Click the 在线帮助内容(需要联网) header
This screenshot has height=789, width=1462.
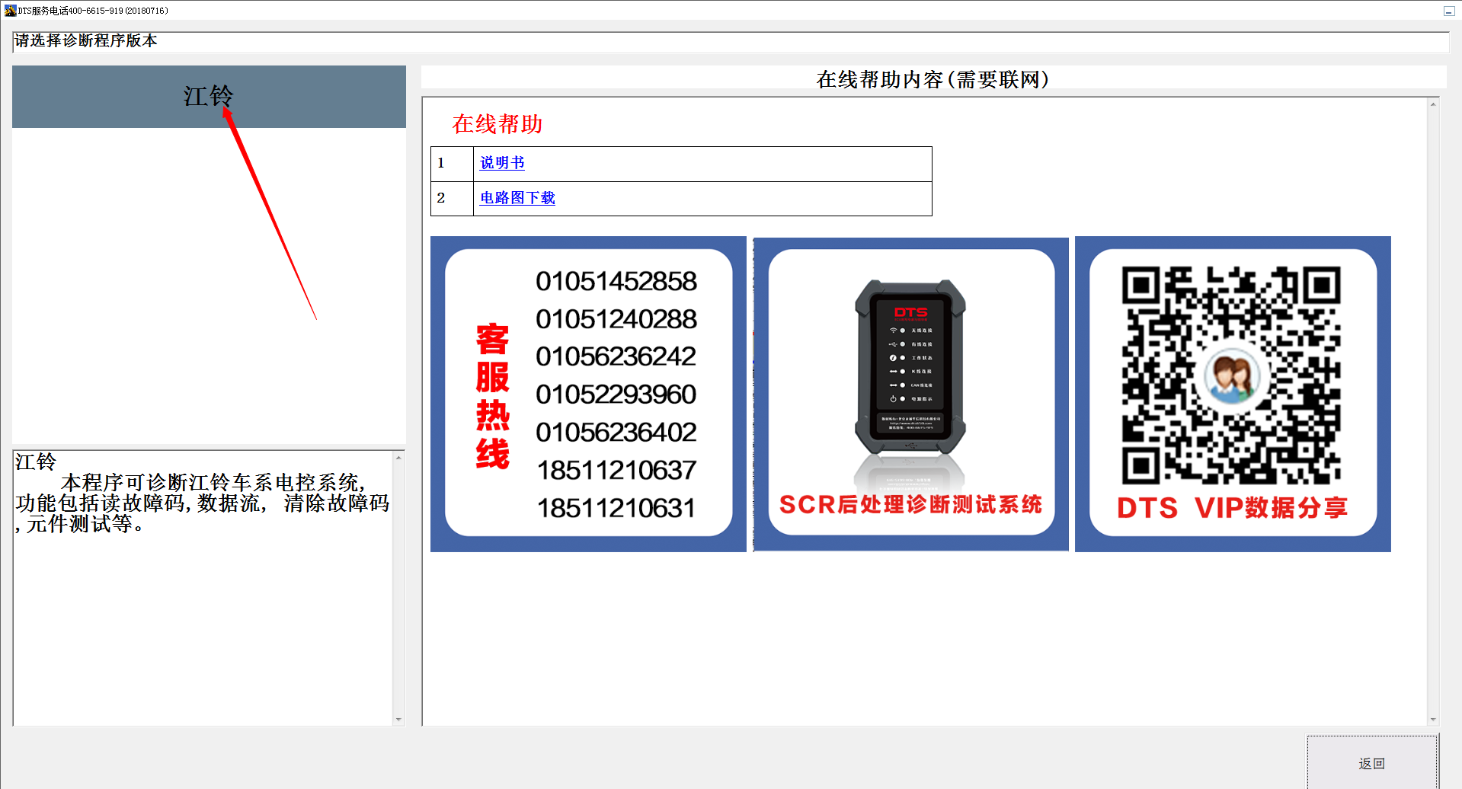point(933,79)
